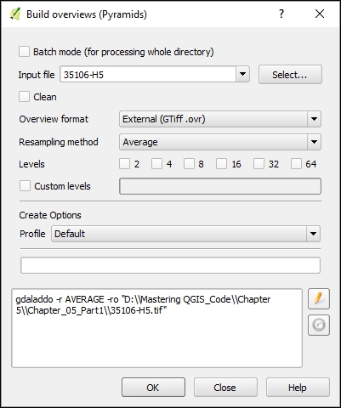Click the pencil edit command icon
Screen dimensions: 341x408
pos(319,298)
